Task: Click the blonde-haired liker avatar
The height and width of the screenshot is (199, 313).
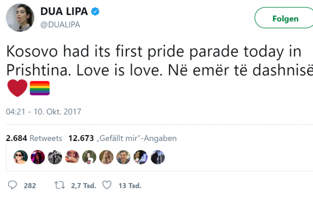Action: (106, 157)
